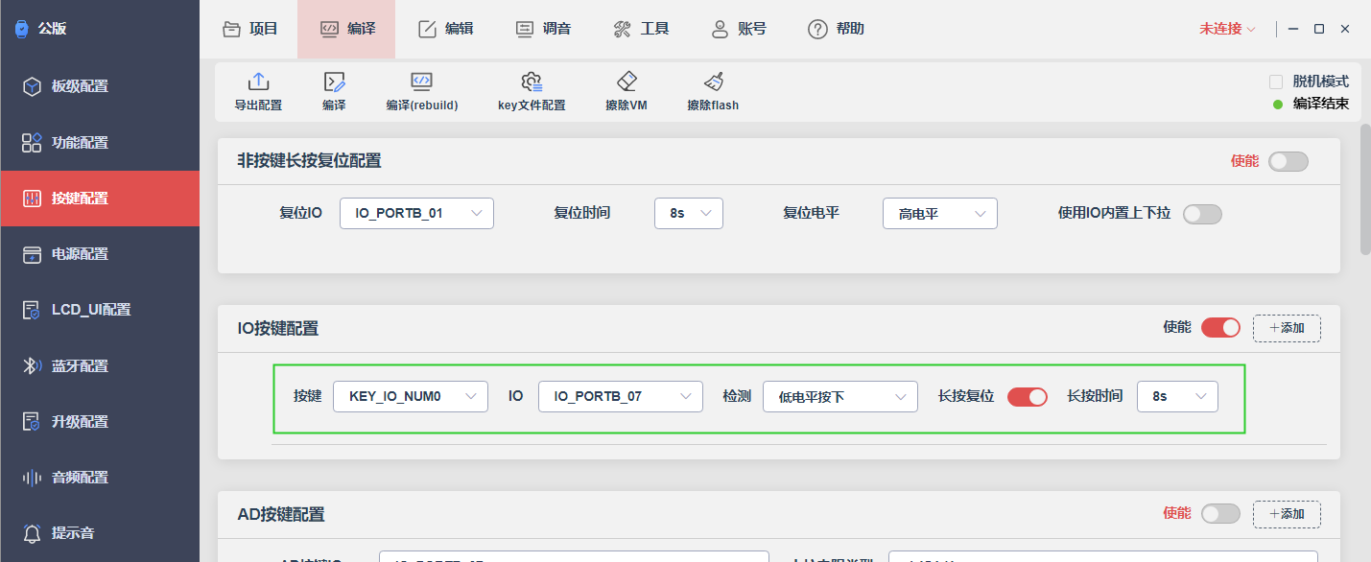Open 复位电平 dropdown 高电平
Image resolution: width=1371 pixels, height=562 pixels.
940,213
